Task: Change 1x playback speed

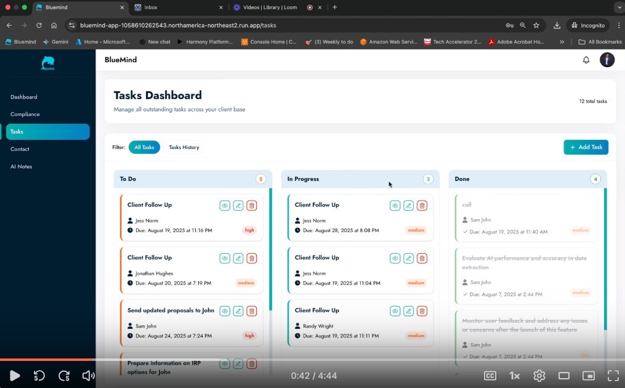Action: pyautogui.click(x=515, y=376)
